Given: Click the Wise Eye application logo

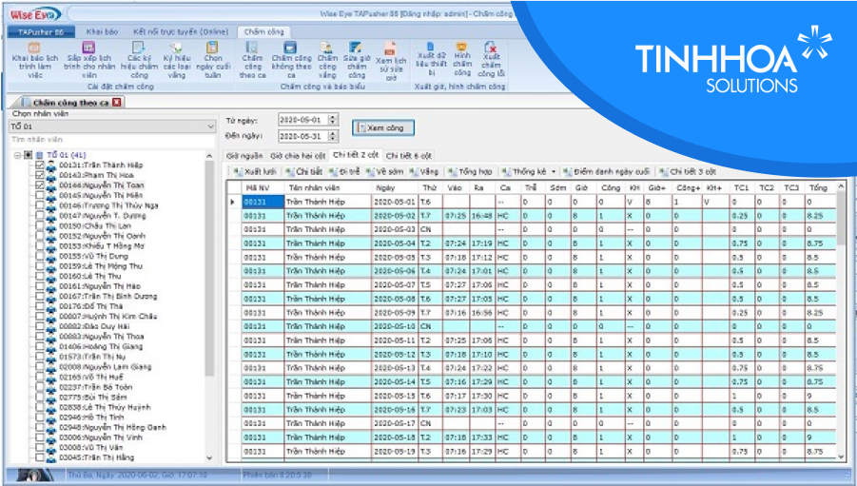Looking at the screenshot, I should (x=35, y=14).
